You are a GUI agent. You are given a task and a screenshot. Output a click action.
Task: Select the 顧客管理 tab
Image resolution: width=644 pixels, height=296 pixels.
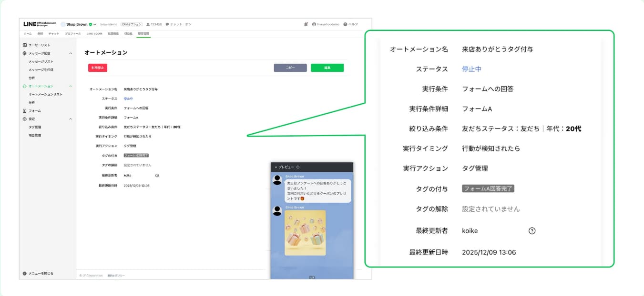coord(143,34)
